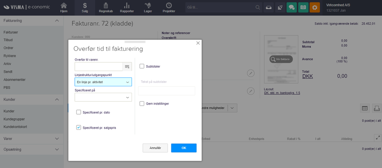This screenshot has height=168, width=382.
Task: Click the Annullér button
Action: (155, 148)
